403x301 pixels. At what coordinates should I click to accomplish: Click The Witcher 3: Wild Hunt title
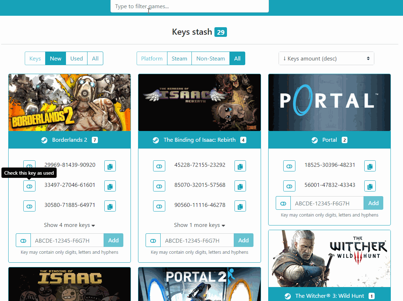[x=329, y=296]
